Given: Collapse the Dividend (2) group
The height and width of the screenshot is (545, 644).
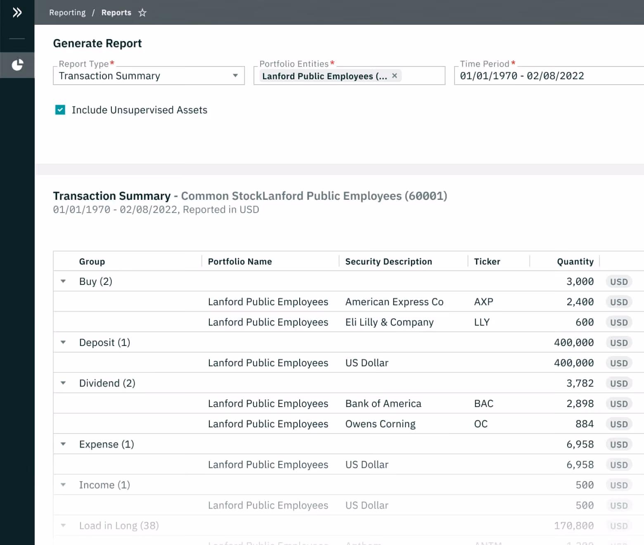Looking at the screenshot, I should (x=63, y=383).
